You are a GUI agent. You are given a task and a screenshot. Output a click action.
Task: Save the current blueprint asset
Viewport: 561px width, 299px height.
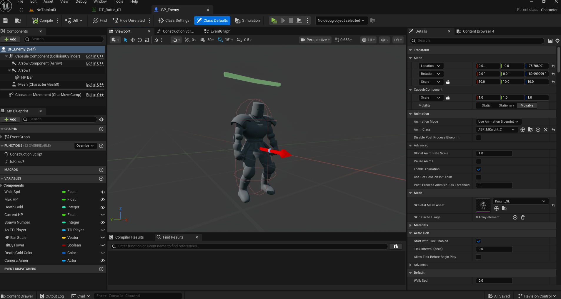pos(5,21)
